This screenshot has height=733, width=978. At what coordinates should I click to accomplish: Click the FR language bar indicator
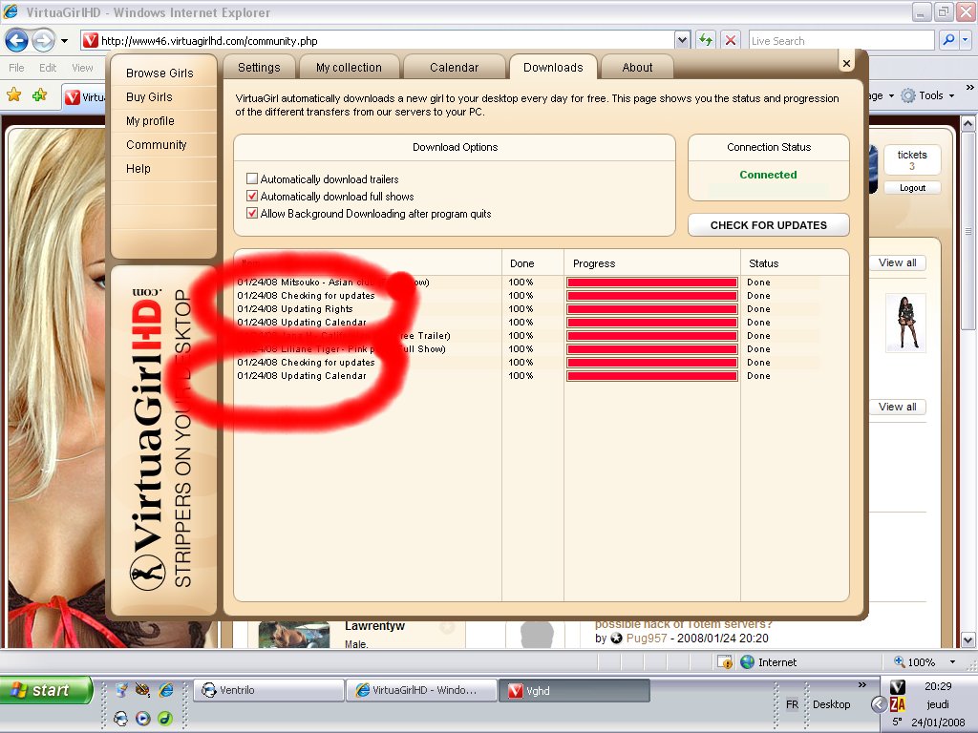tap(792, 704)
